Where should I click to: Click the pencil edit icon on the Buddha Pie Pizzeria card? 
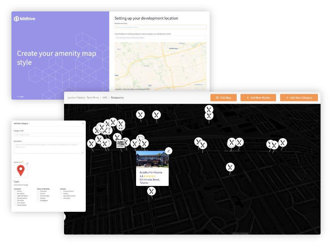click(168, 151)
